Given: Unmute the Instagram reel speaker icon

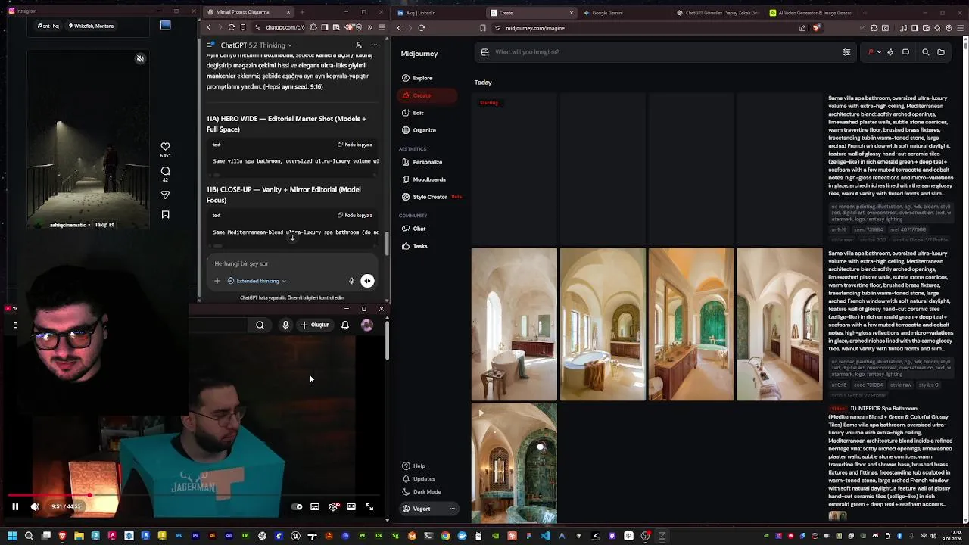Looking at the screenshot, I should (140, 59).
